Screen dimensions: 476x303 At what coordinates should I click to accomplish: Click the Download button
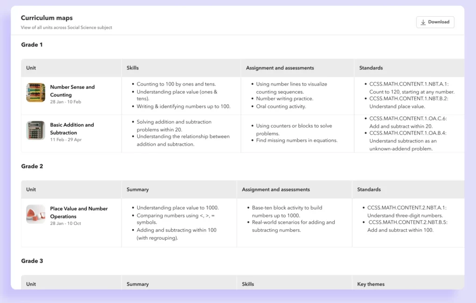pos(435,22)
